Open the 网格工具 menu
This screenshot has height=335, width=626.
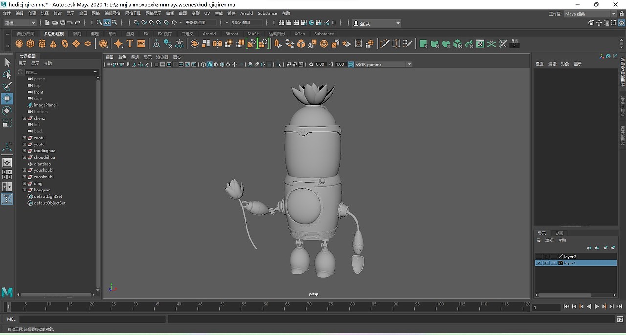click(x=133, y=13)
